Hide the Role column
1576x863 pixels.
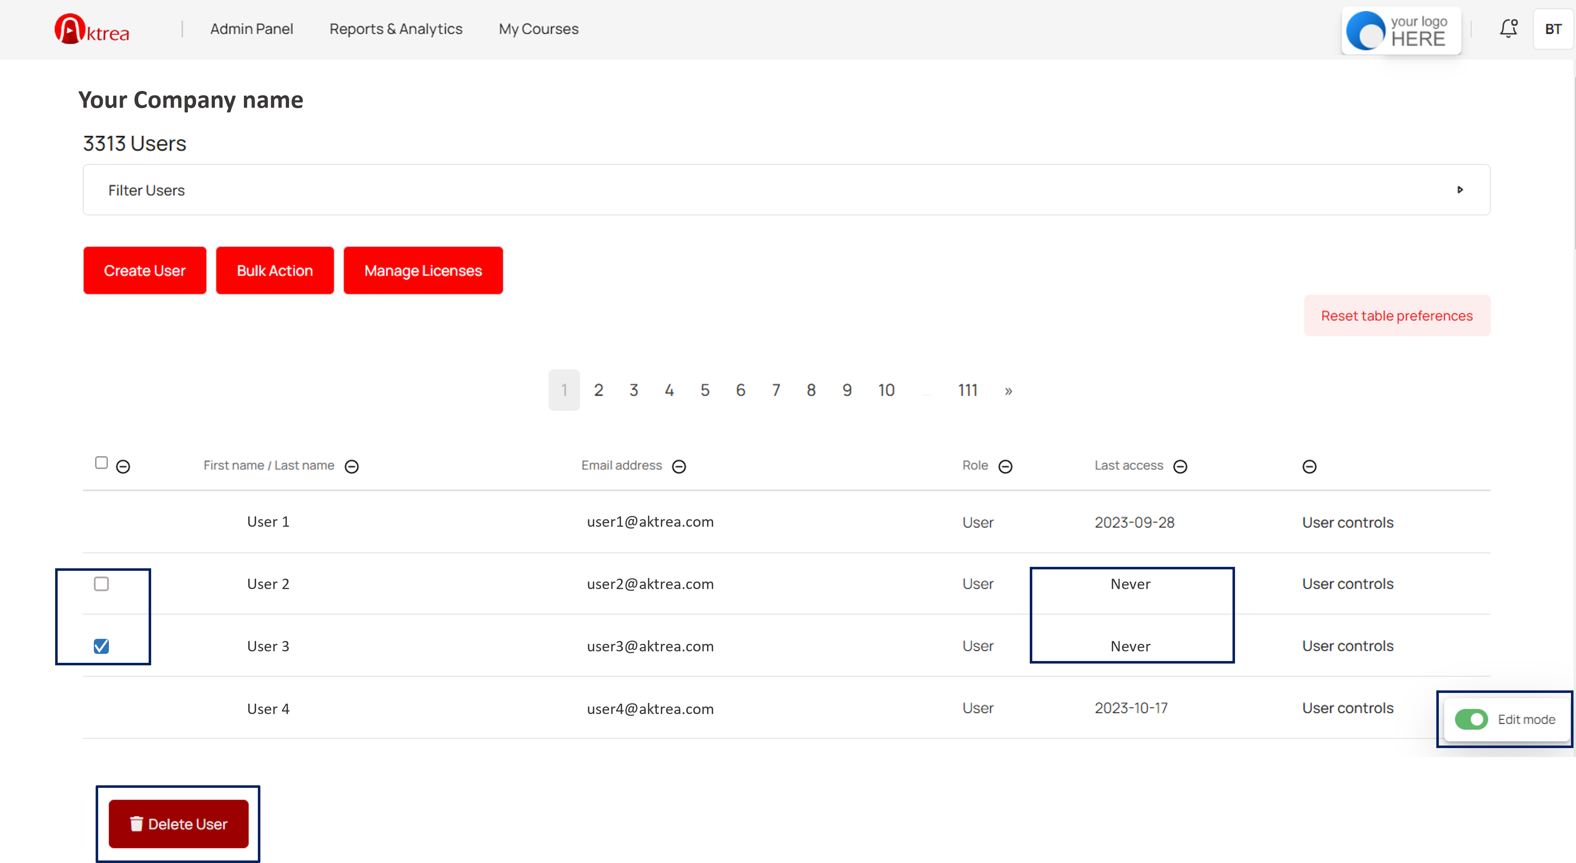(x=1005, y=467)
